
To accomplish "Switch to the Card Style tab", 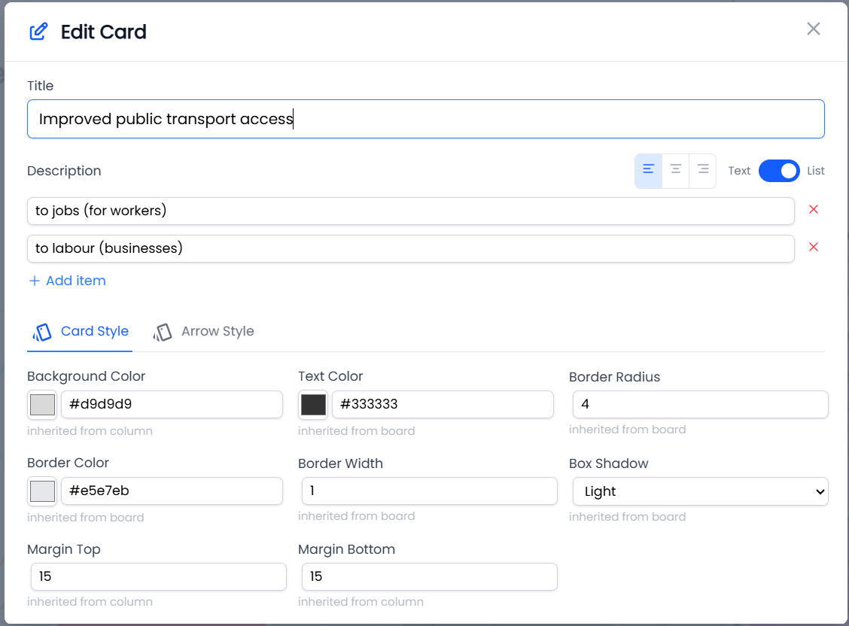I will [x=80, y=332].
